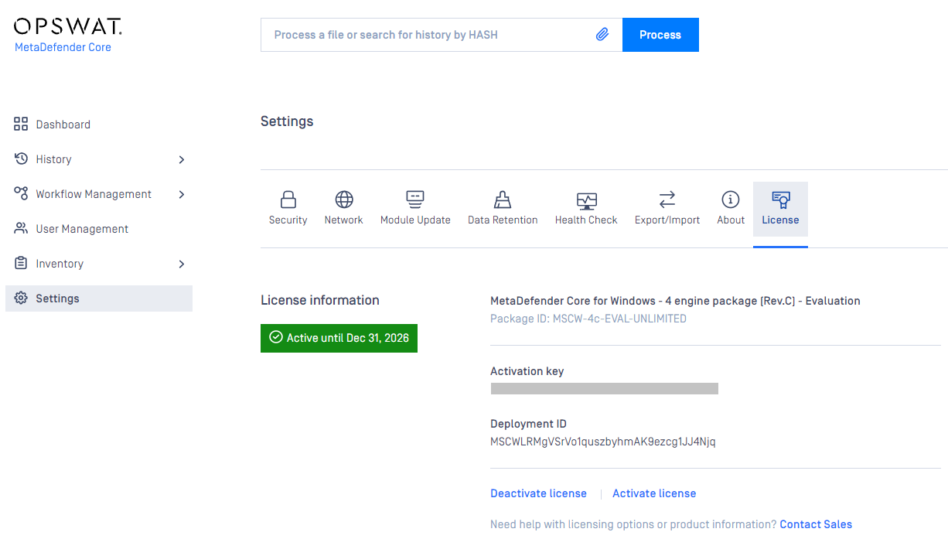Select Settings in the sidebar

pos(99,298)
